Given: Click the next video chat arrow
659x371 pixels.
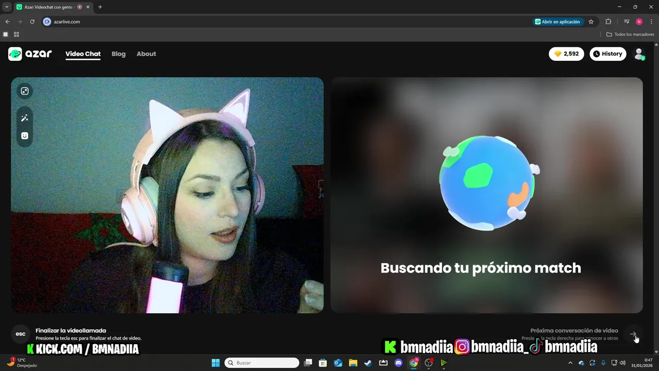Looking at the screenshot, I should point(633,334).
